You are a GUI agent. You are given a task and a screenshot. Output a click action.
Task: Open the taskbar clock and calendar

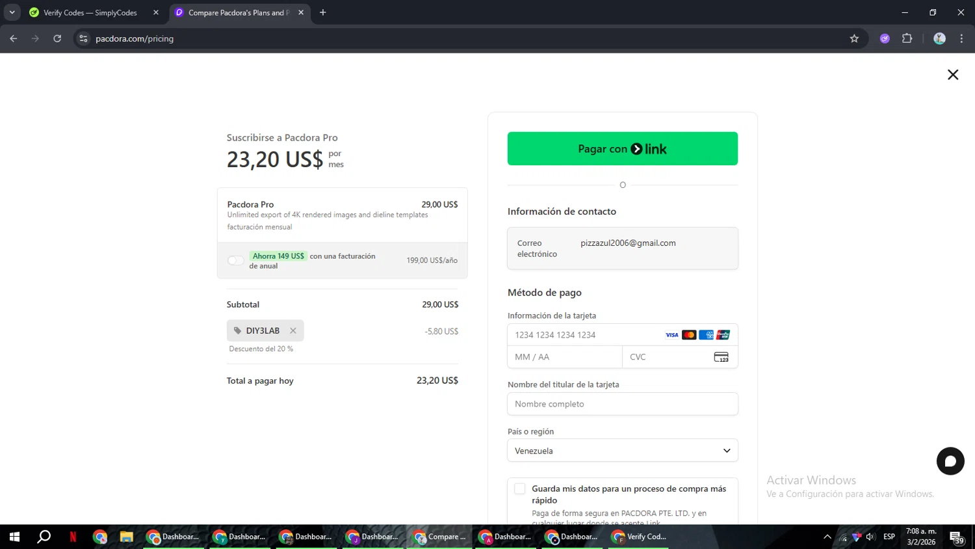pyautogui.click(x=921, y=537)
